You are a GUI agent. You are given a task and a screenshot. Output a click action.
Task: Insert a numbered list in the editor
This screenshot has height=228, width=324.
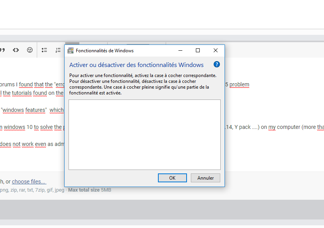(x=58, y=50)
